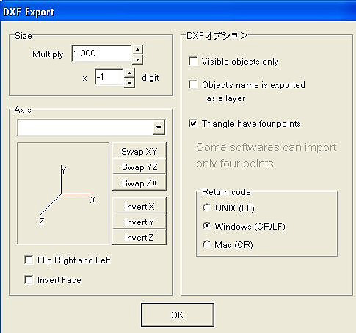356x333 pixels.
Task: Select Mac (CR) return code
Action: pyautogui.click(x=207, y=244)
